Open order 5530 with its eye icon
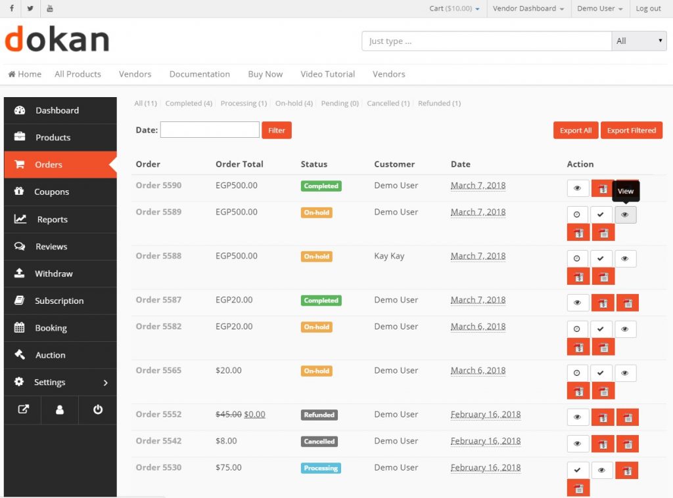 (601, 470)
